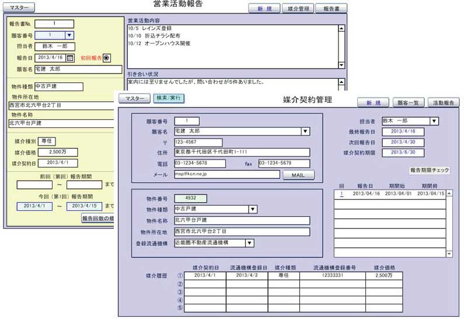Click the 媒介種別 field showing 専任
The width and height of the screenshot is (464, 319).
(x=47, y=141)
